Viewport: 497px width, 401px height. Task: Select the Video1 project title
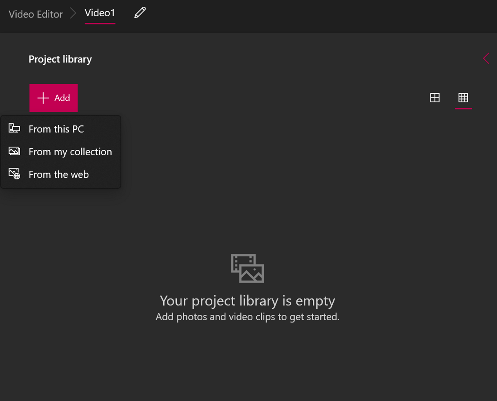tap(100, 13)
